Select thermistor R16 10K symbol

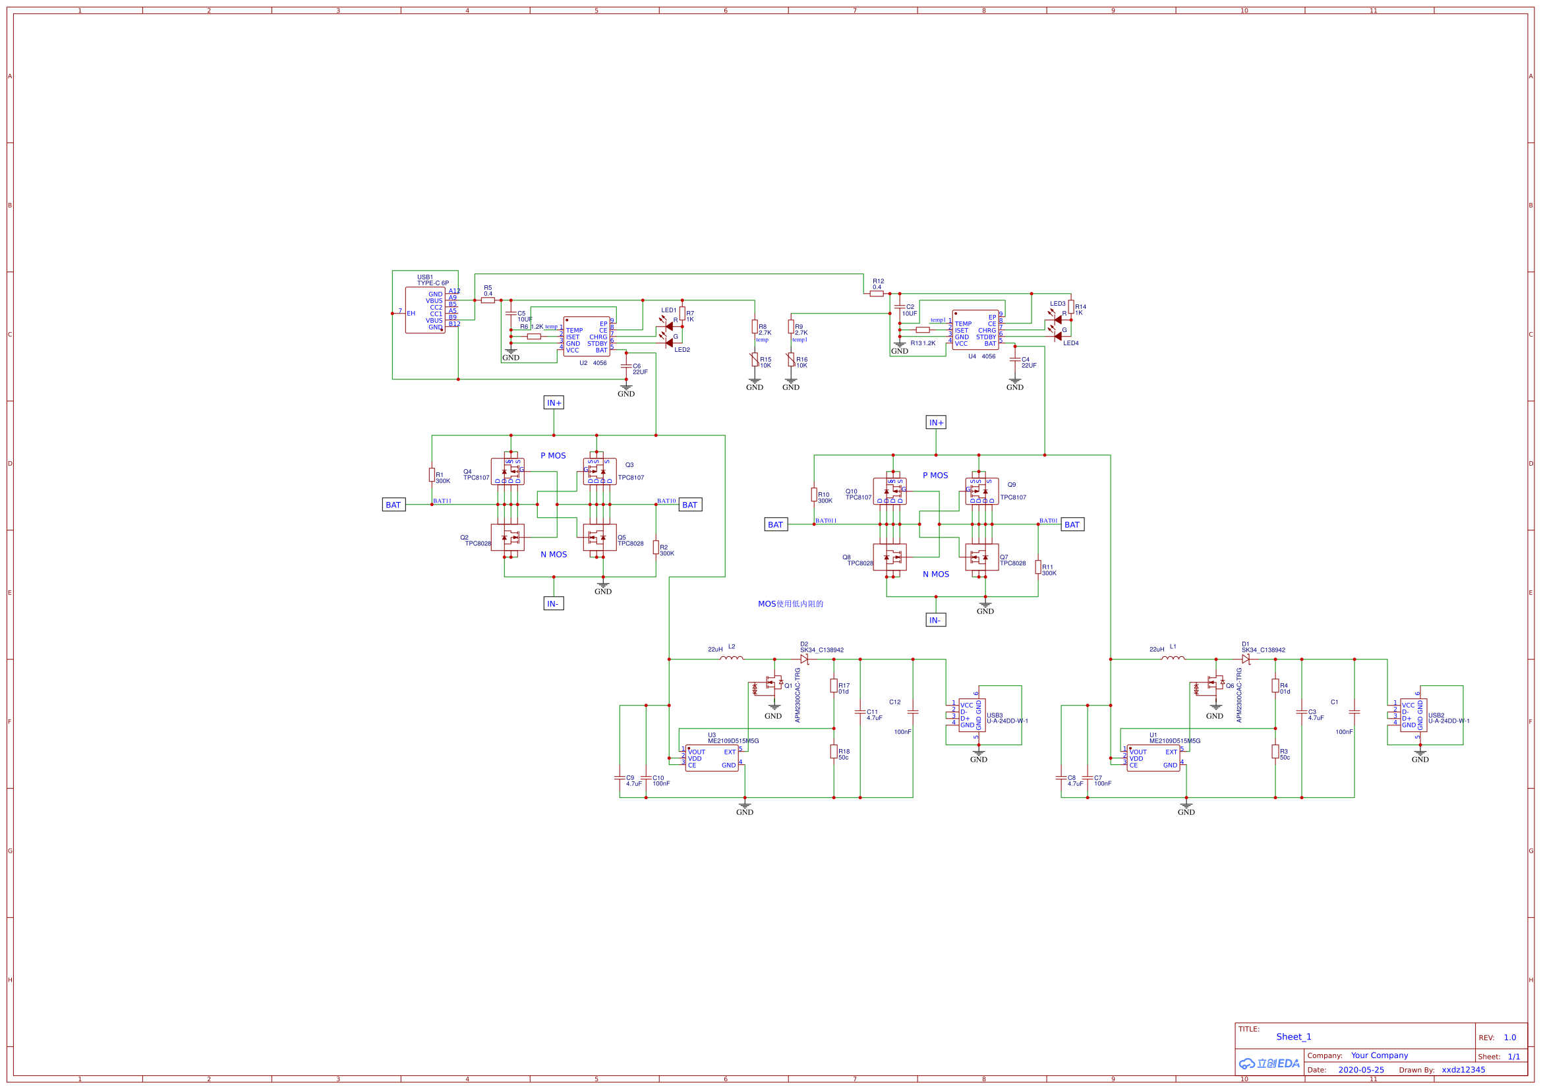tap(791, 360)
